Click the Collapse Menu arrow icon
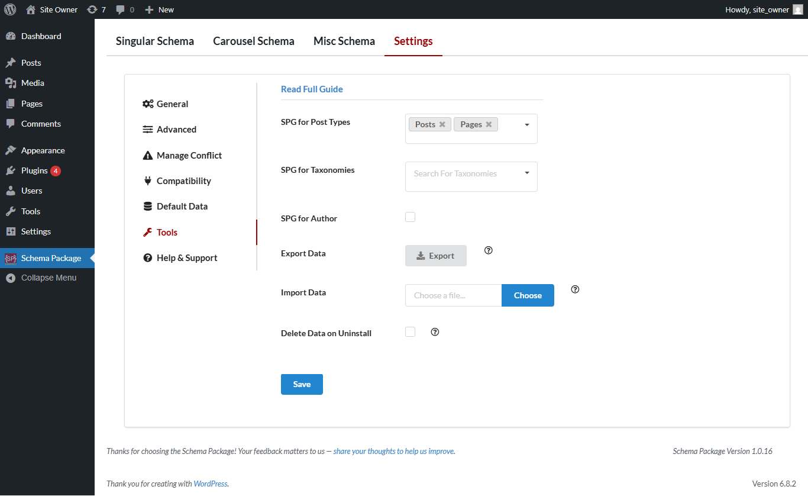The image size is (808, 496). 11,278
